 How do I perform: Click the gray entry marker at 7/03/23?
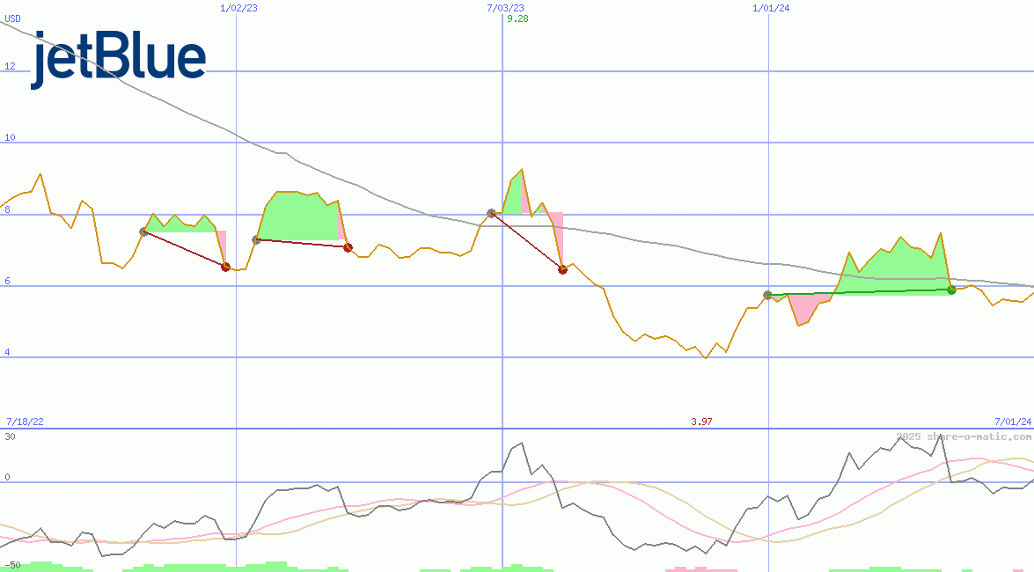pos(491,213)
